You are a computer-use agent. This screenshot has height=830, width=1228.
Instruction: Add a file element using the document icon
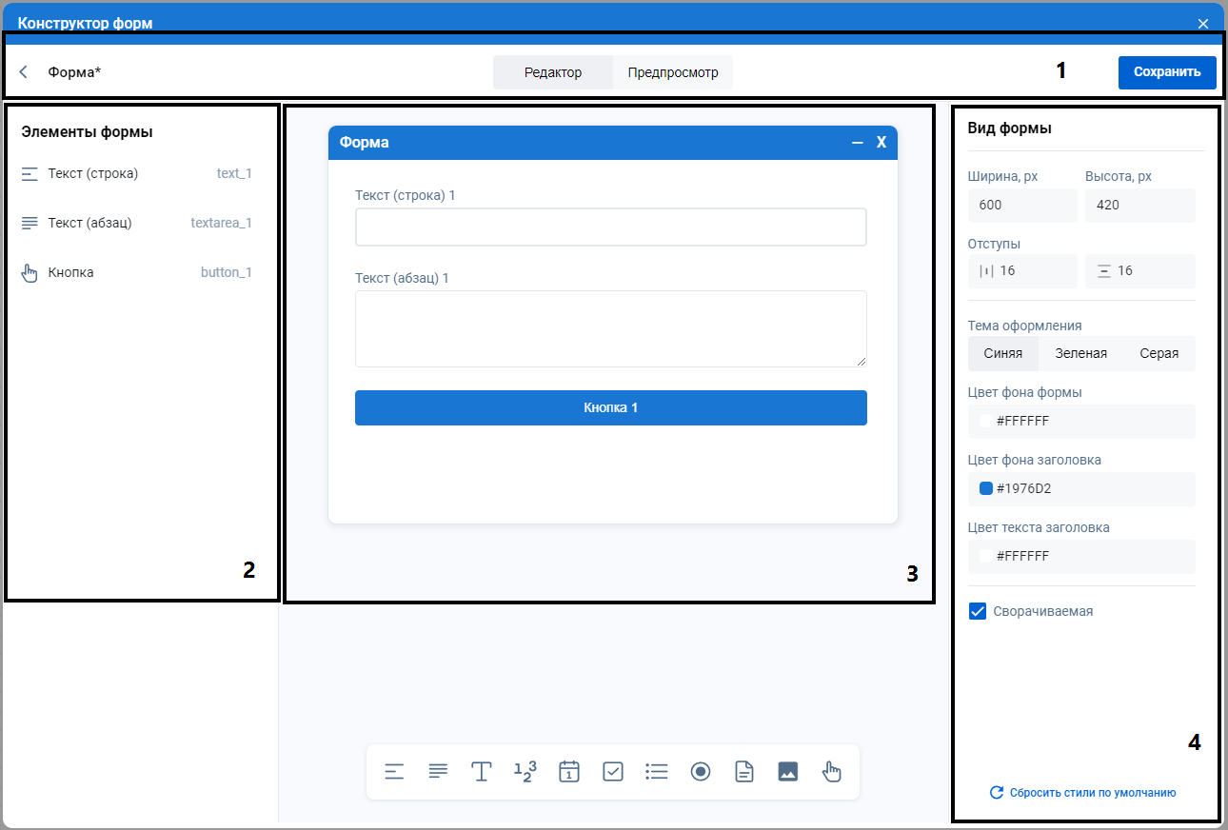click(x=744, y=771)
